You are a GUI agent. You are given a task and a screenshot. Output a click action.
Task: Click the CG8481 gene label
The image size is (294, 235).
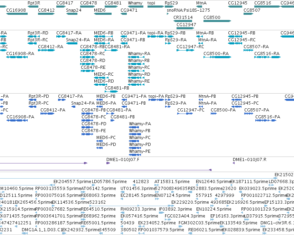(113, 3)
